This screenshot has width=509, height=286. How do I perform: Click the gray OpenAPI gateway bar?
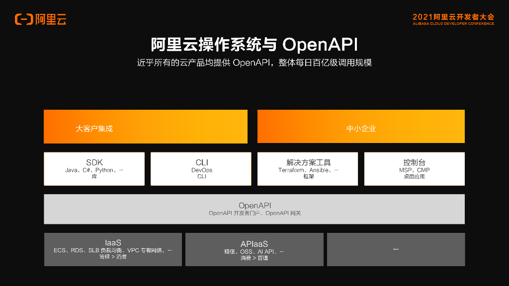(x=254, y=209)
